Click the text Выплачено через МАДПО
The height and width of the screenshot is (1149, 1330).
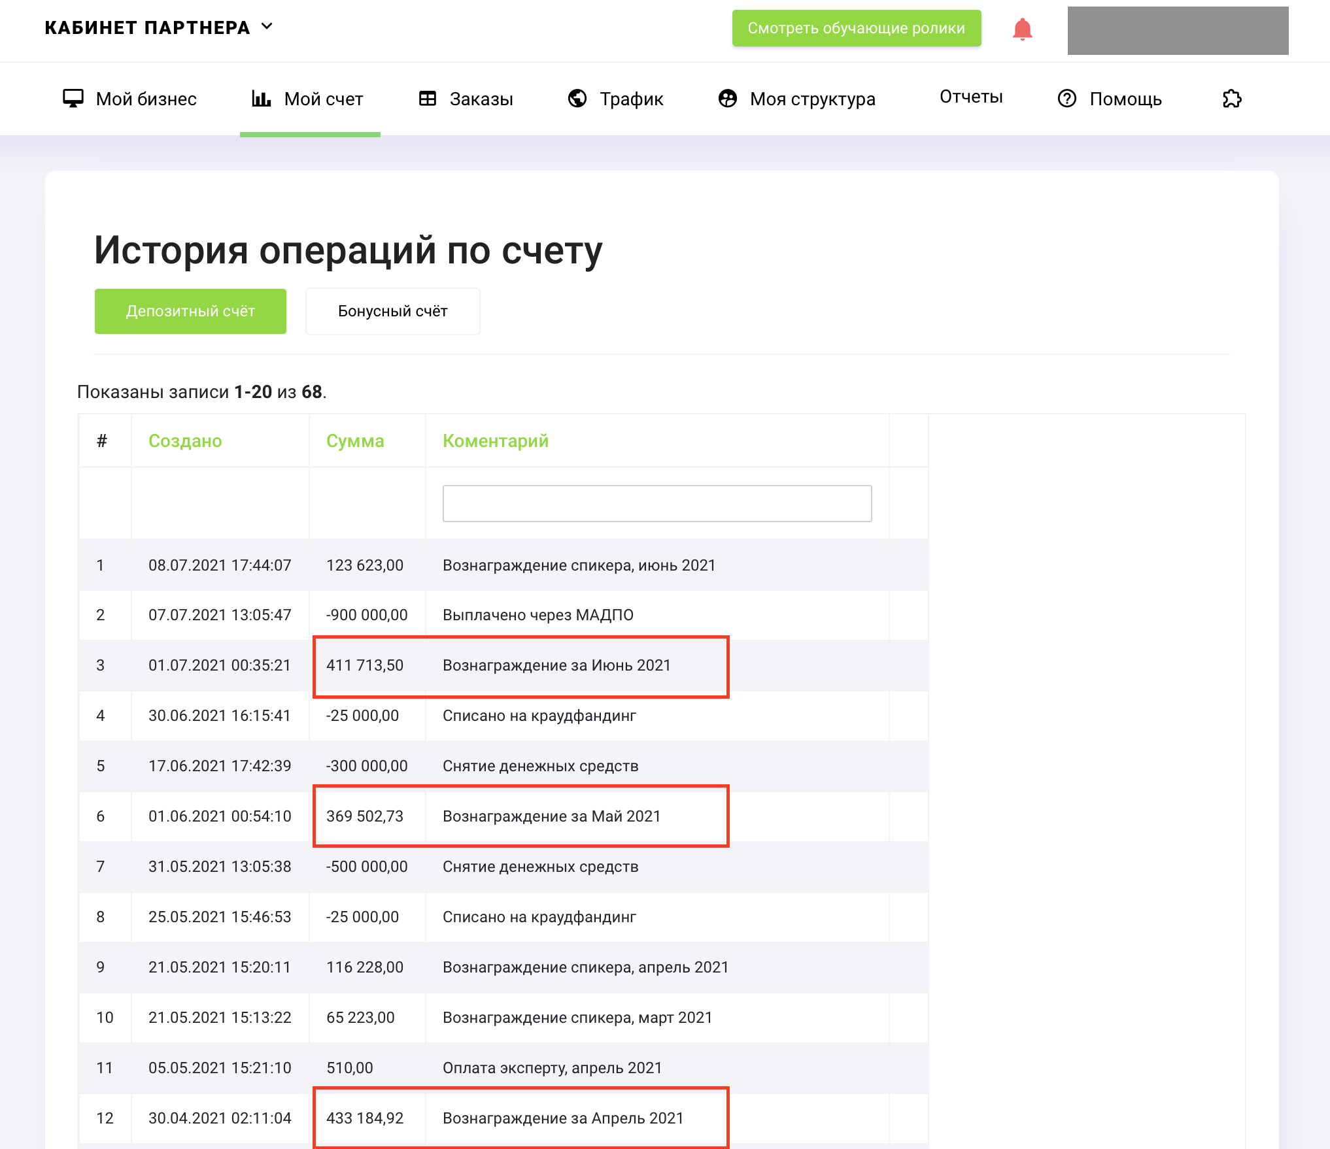(x=538, y=615)
